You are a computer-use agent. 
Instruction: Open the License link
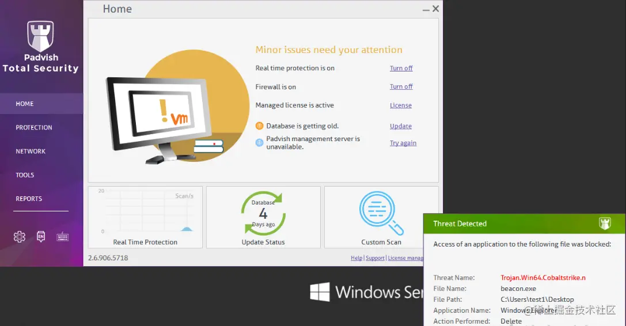pyautogui.click(x=400, y=105)
